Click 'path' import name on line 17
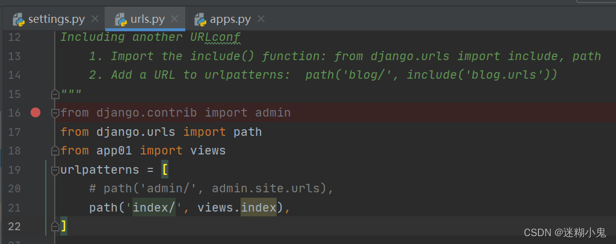Screen dimensions: 616x244 247,132
